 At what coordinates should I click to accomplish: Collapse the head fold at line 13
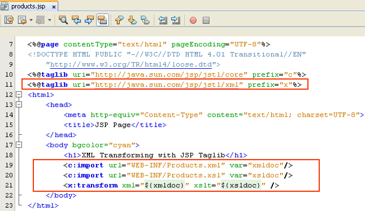(x=19, y=104)
